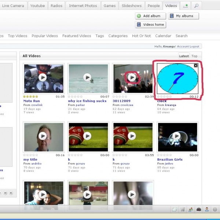Click the add-photo icon tab beside Videos
The height and width of the screenshot is (220, 220).
tap(185, 6)
